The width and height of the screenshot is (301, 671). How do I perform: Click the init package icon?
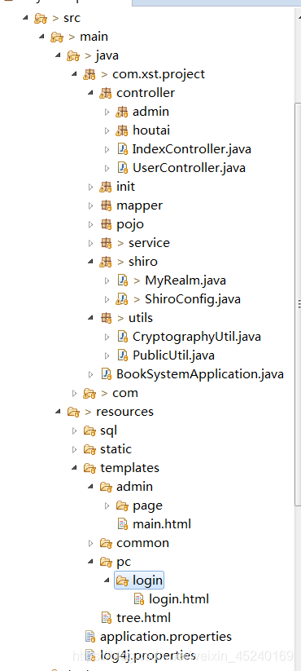coord(106,187)
